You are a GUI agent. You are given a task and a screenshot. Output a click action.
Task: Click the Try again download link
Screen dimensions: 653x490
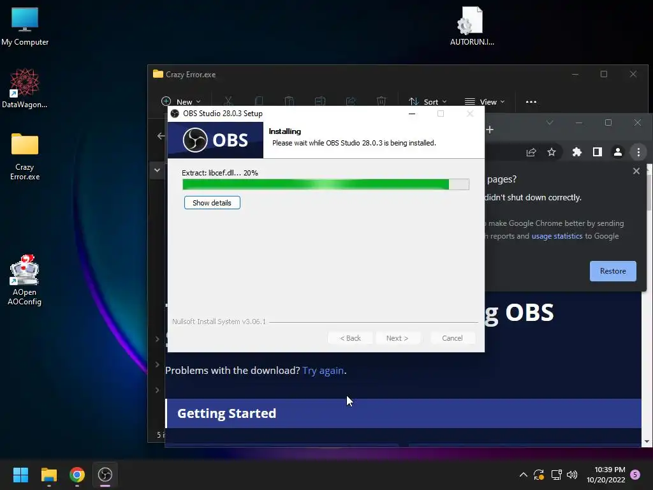pos(323,371)
